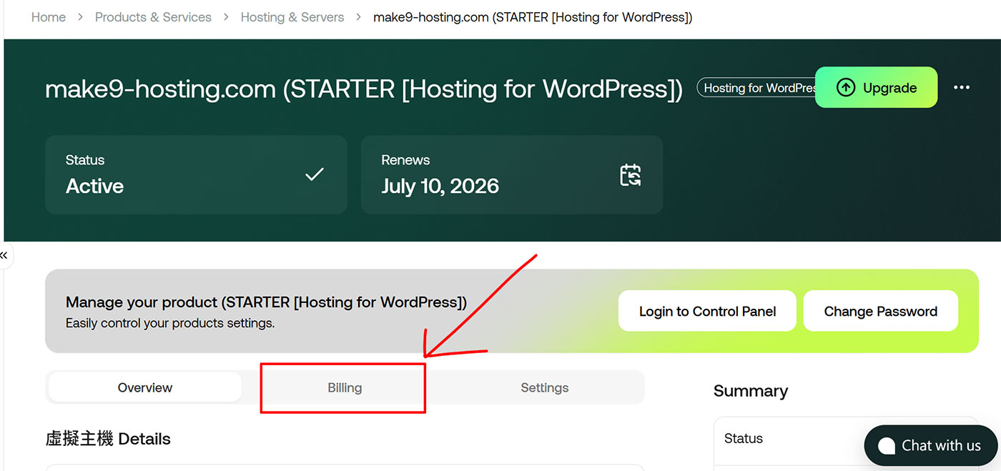The height and width of the screenshot is (471, 1001).
Task: Click the Active status checkmark icon
Action: [315, 174]
